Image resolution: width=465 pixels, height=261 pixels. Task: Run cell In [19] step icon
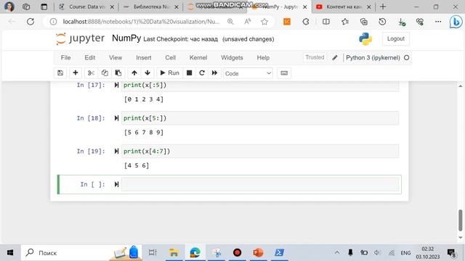116,152
